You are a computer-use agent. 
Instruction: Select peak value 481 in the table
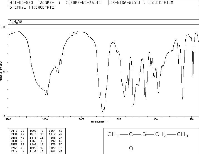click(x=53, y=151)
